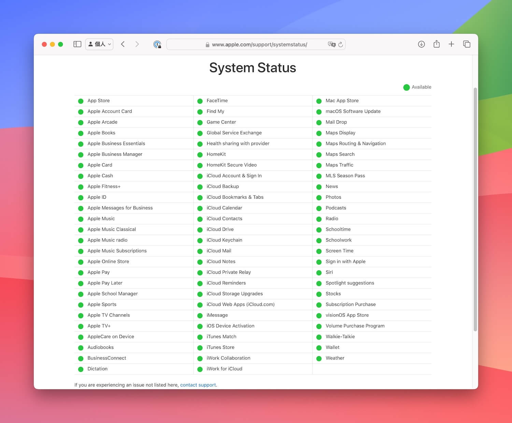Click the Wallet status dot
512x423 pixels.
319,348
